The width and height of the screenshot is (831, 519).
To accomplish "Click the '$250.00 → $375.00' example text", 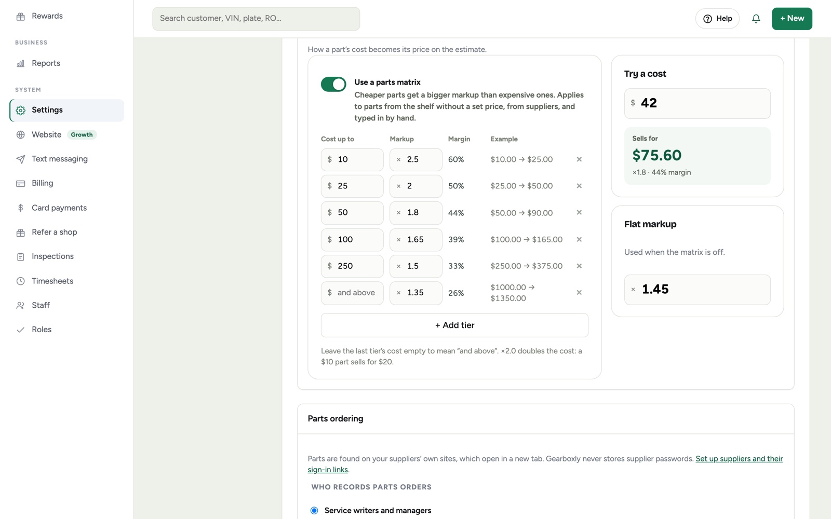I will (527, 266).
